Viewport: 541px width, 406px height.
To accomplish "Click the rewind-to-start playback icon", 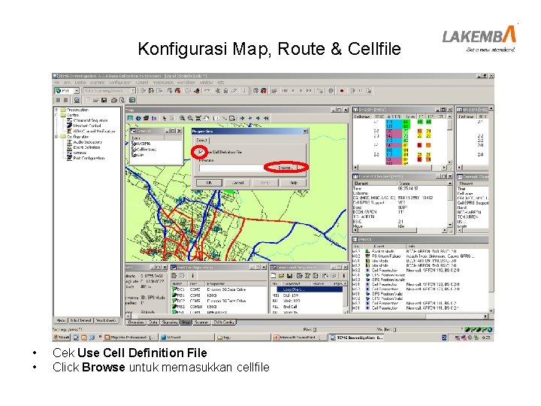I will tap(285, 91).
